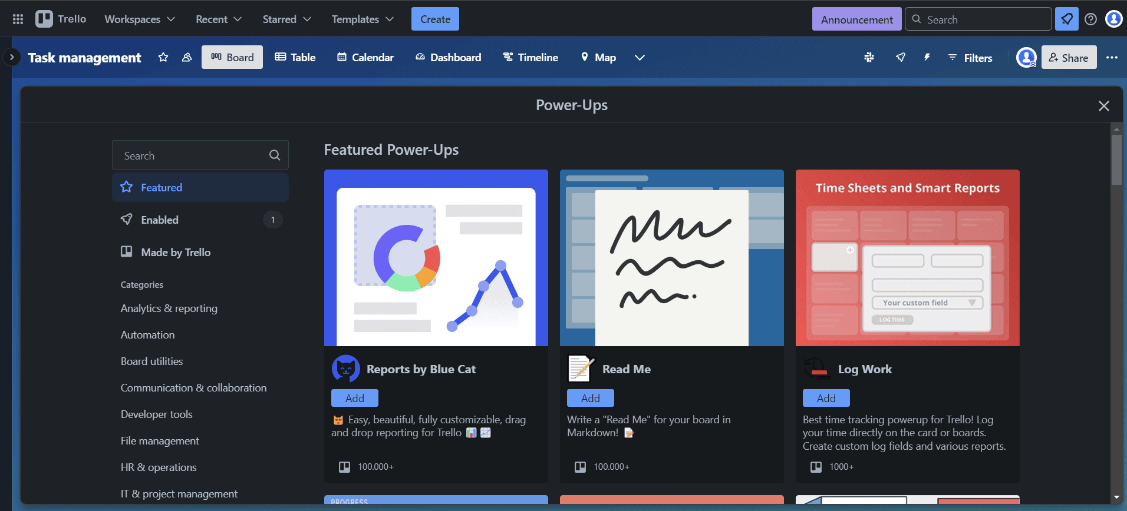Click the Log Work title
Viewport: 1127px width, 511px height.
tap(865, 369)
